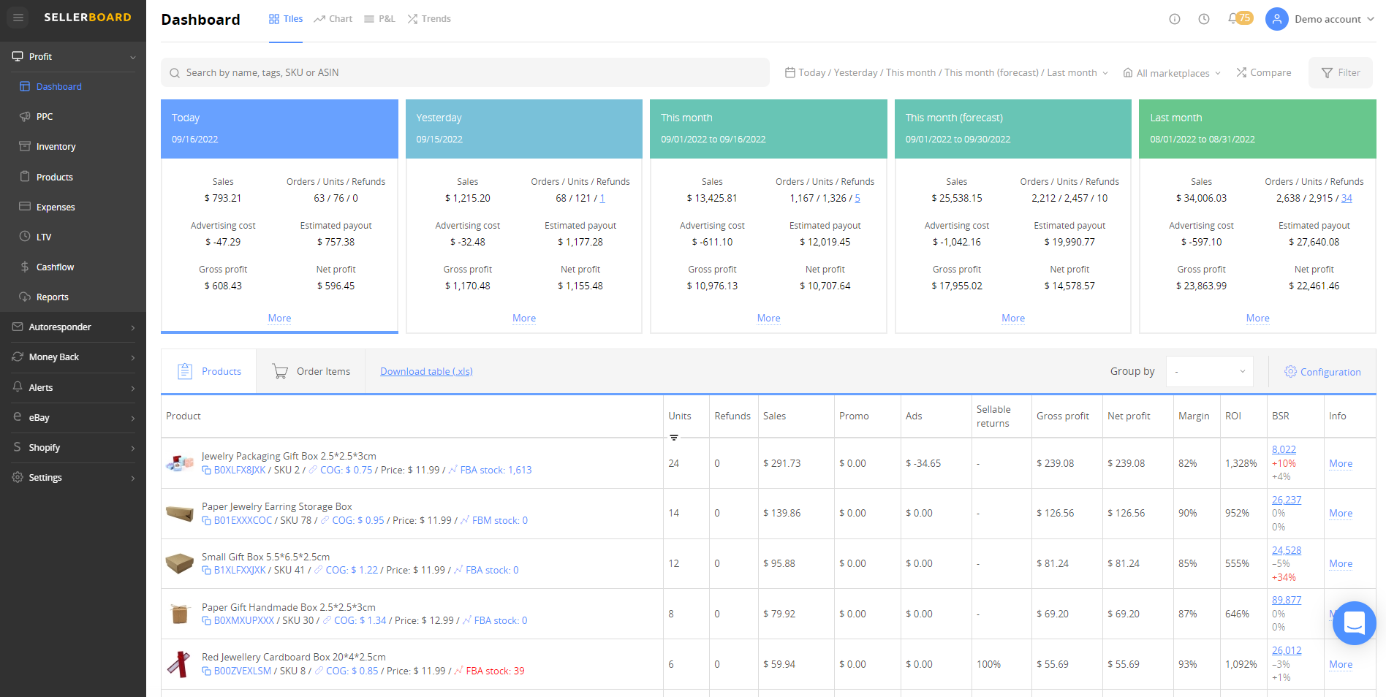Open the notifications bell with 75 badge

tap(1240, 18)
